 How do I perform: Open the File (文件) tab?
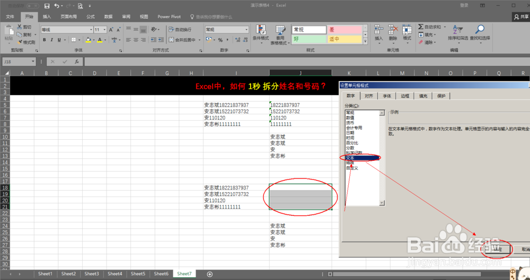pos(10,16)
